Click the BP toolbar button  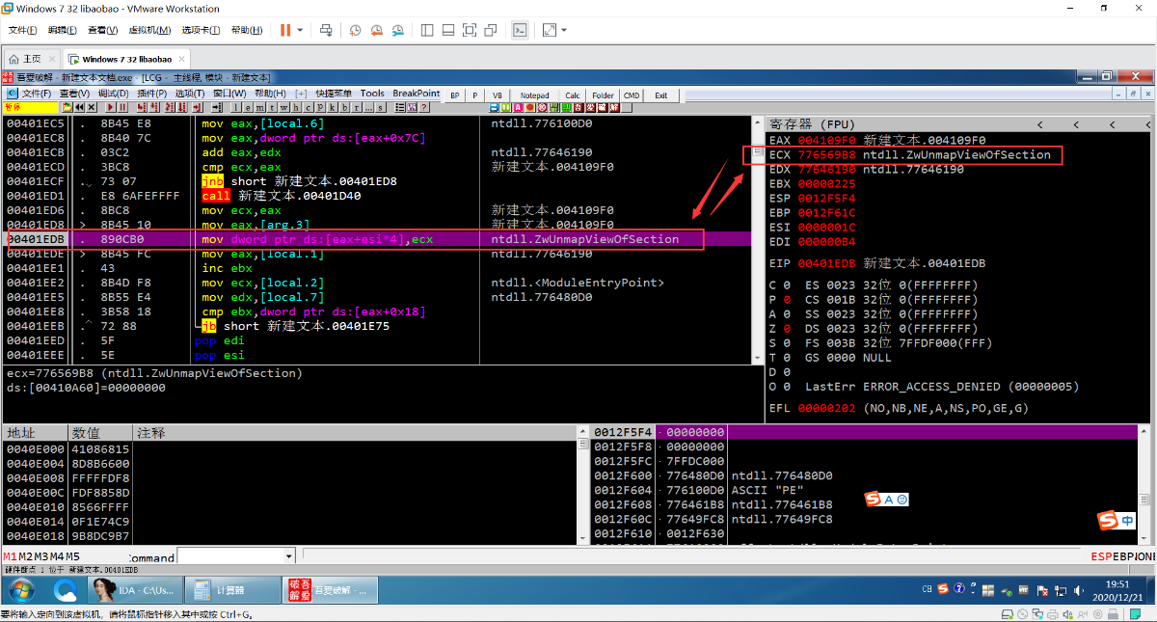[454, 95]
